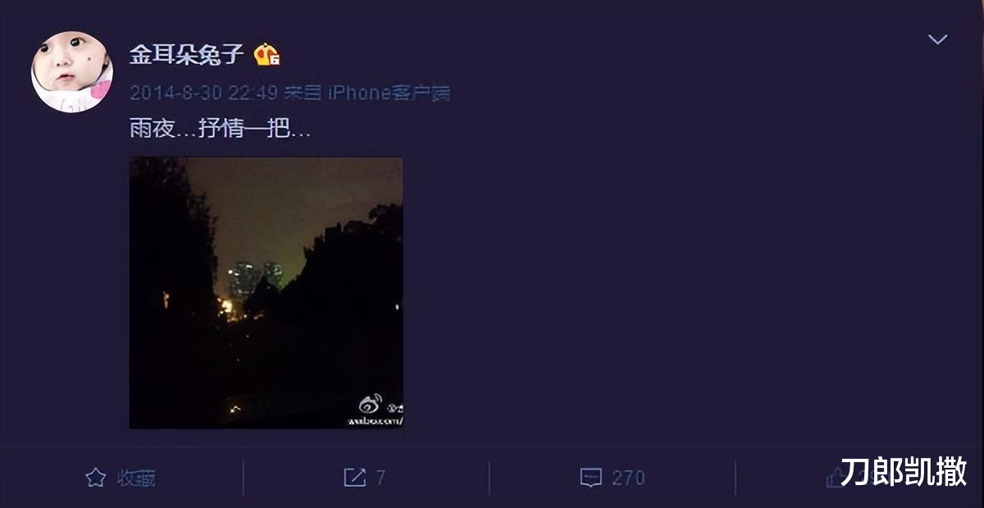This screenshot has height=508, width=984.
Task: Click the star favorite icon
Action: coord(96,478)
